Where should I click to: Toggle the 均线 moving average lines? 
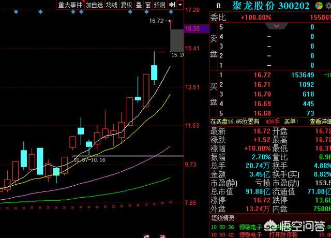[x=111, y=5]
